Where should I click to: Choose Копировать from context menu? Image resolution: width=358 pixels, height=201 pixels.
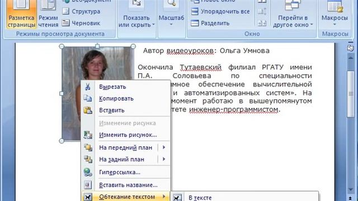pos(126,98)
